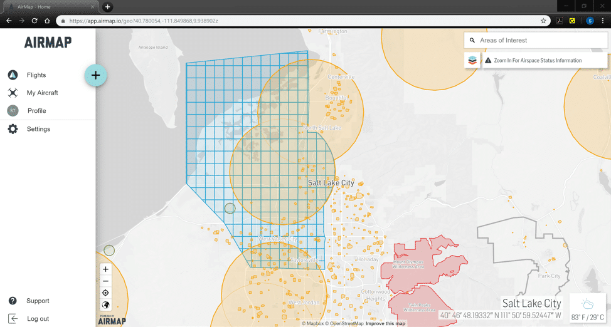Open a new browser tab
Image resolution: width=611 pixels, height=327 pixels.
[x=108, y=7]
